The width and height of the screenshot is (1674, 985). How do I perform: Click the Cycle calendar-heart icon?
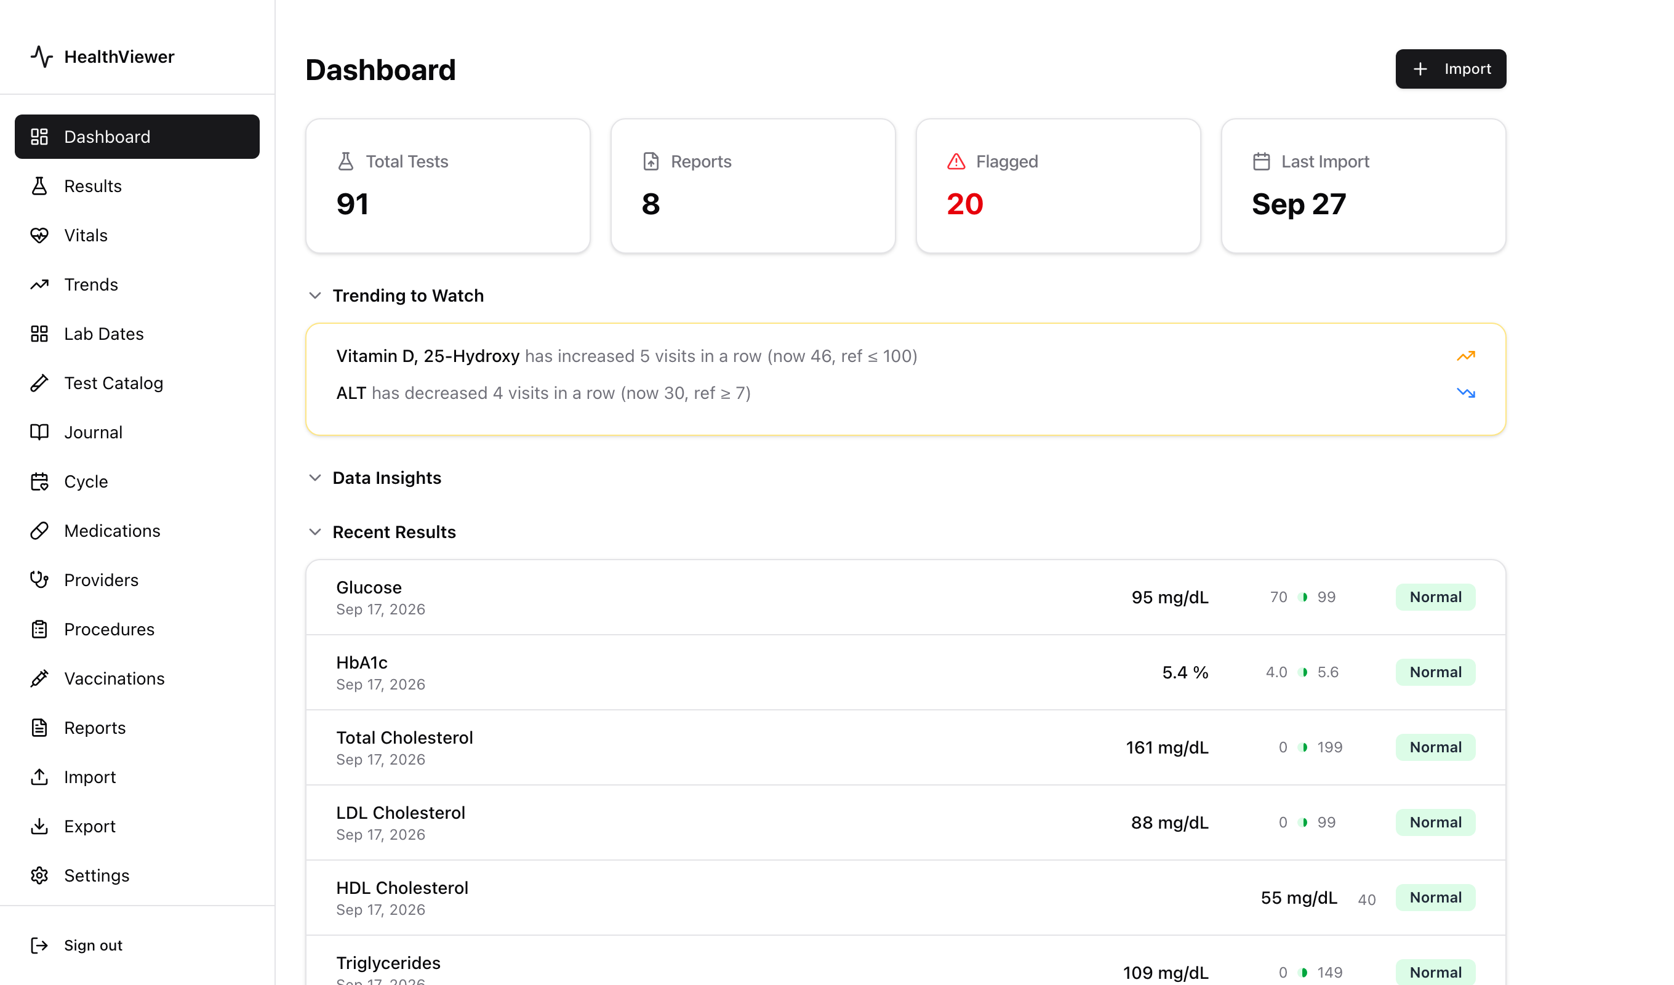[39, 481]
